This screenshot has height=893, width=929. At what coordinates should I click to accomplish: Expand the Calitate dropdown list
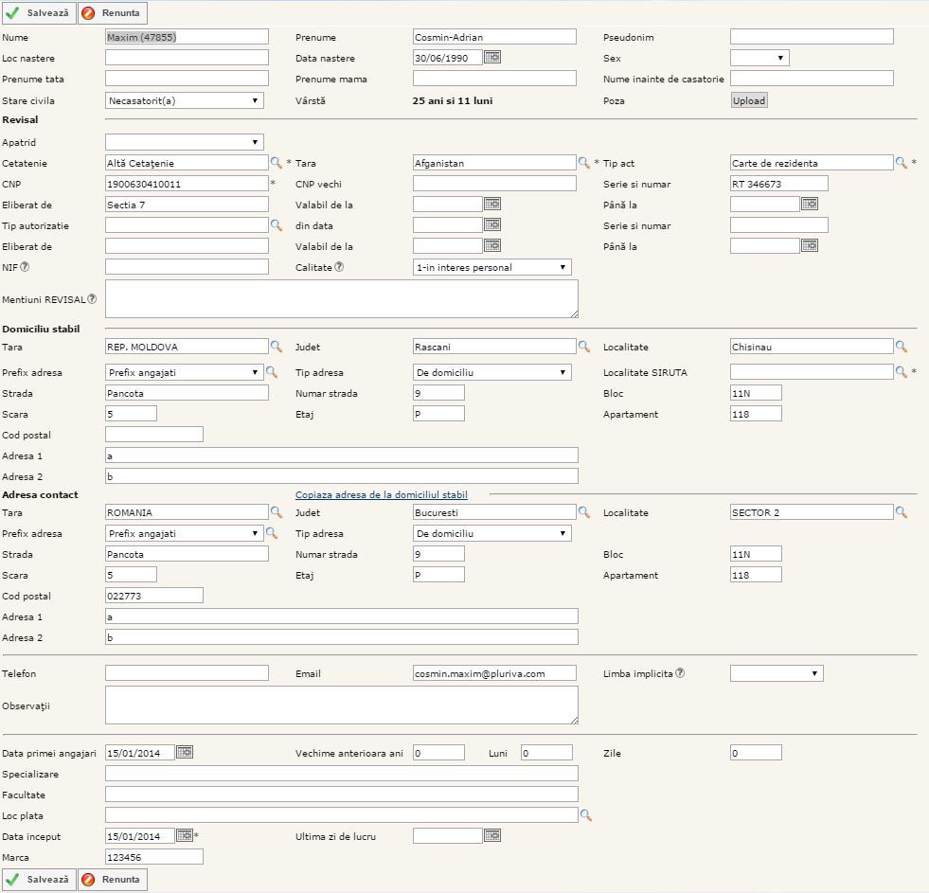coord(492,267)
